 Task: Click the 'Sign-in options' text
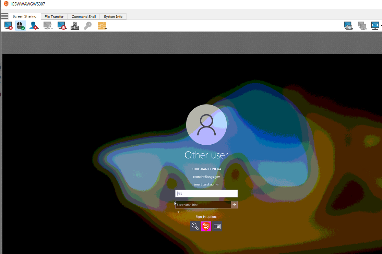point(206,217)
